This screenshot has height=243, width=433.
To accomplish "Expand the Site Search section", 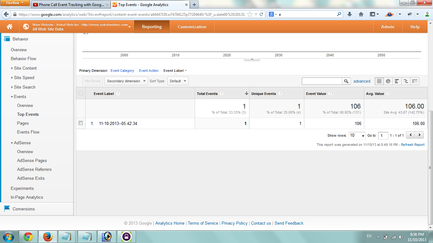I will click(x=23, y=87).
